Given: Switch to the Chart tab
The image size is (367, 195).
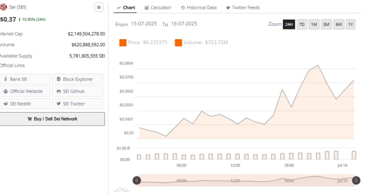Looking at the screenshot, I should click(x=126, y=8).
